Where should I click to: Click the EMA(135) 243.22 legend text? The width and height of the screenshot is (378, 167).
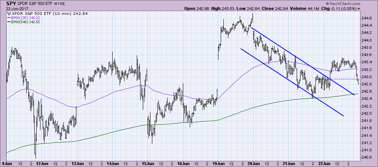pyautogui.click(x=26, y=18)
